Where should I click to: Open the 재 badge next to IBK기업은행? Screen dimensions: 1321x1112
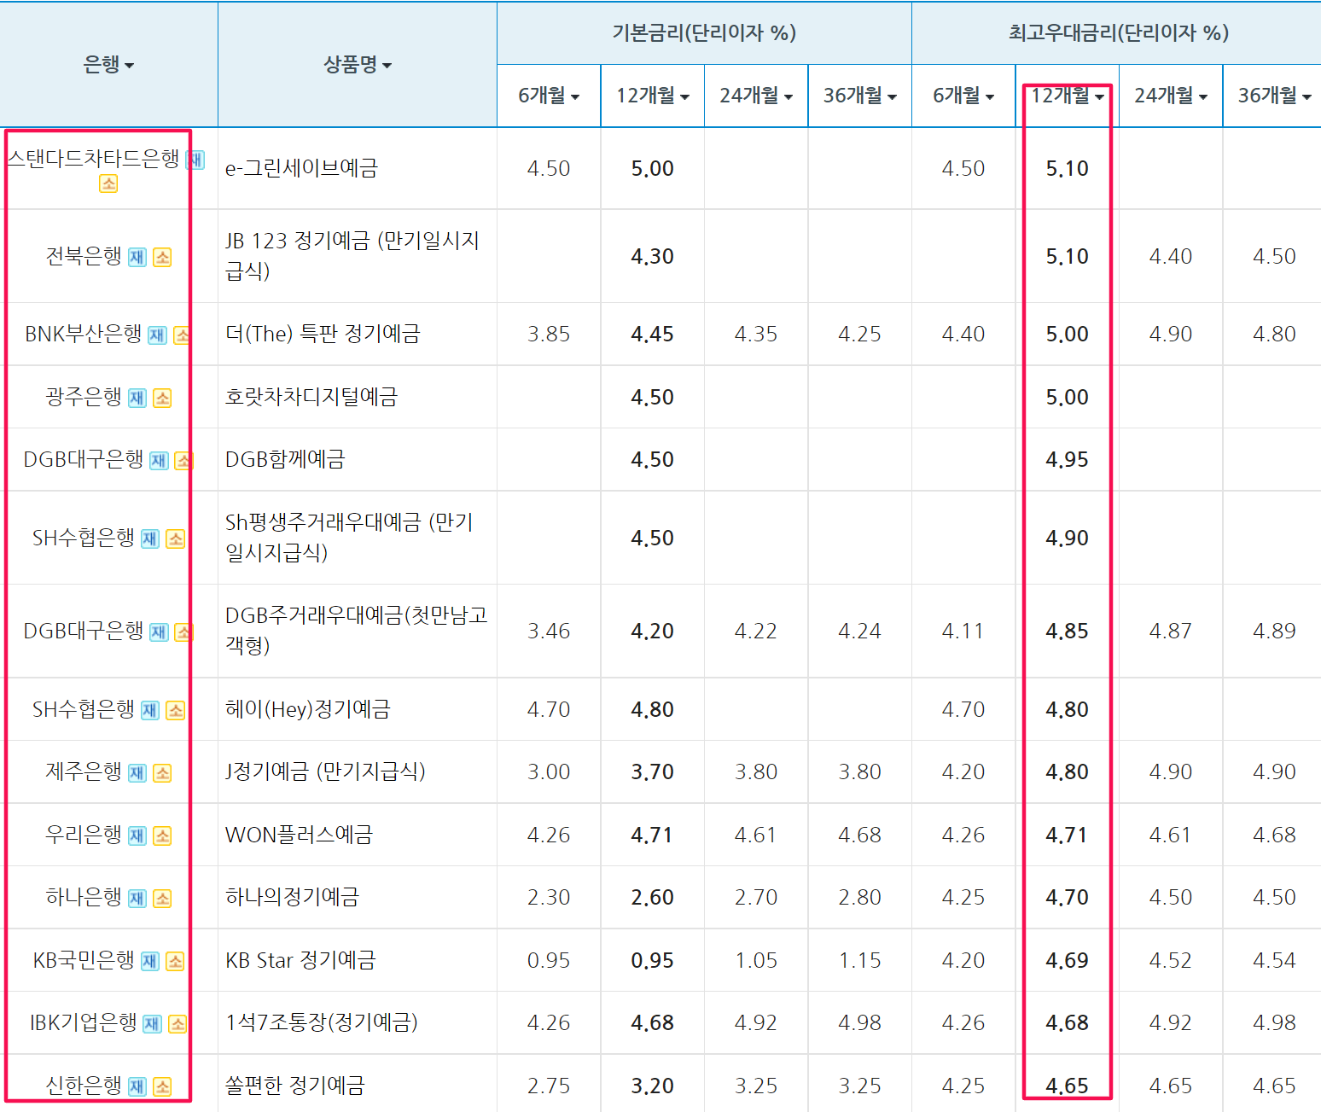tap(152, 1023)
